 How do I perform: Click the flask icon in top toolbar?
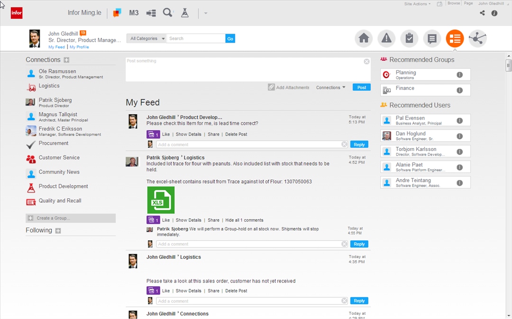(185, 13)
